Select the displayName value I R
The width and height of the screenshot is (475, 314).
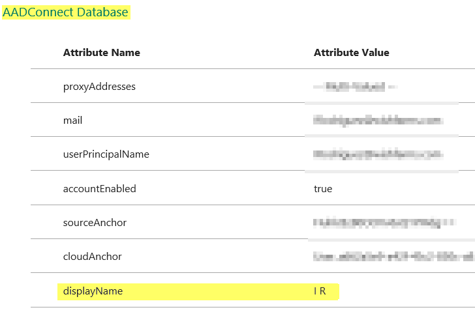[320, 291]
